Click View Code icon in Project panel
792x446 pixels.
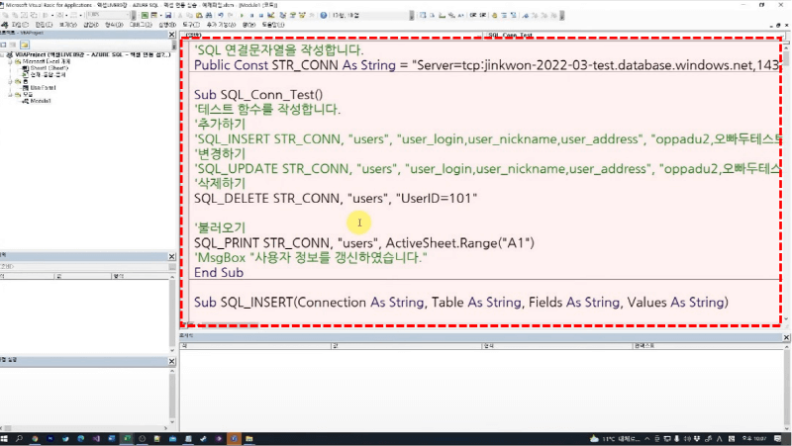[4, 45]
